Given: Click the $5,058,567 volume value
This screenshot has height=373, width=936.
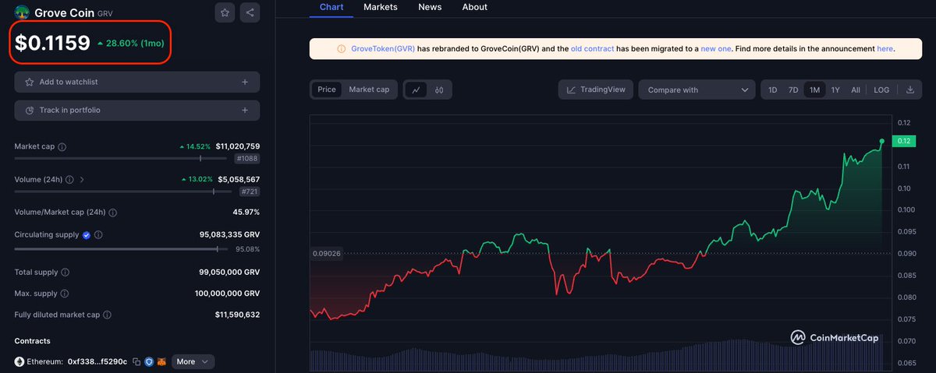Looking at the screenshot, I should (239, 179).
